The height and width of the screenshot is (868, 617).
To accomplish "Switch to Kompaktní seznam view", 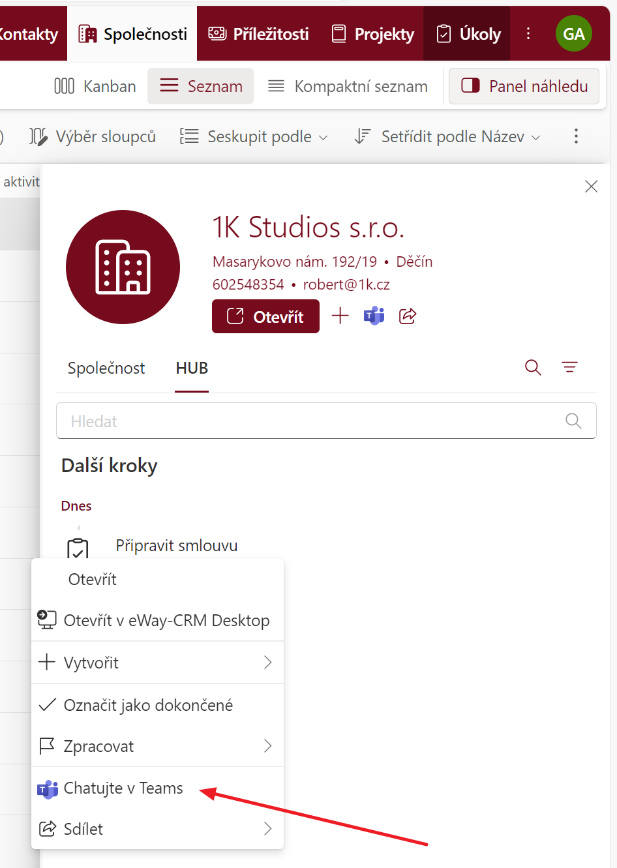I will 348,86.
